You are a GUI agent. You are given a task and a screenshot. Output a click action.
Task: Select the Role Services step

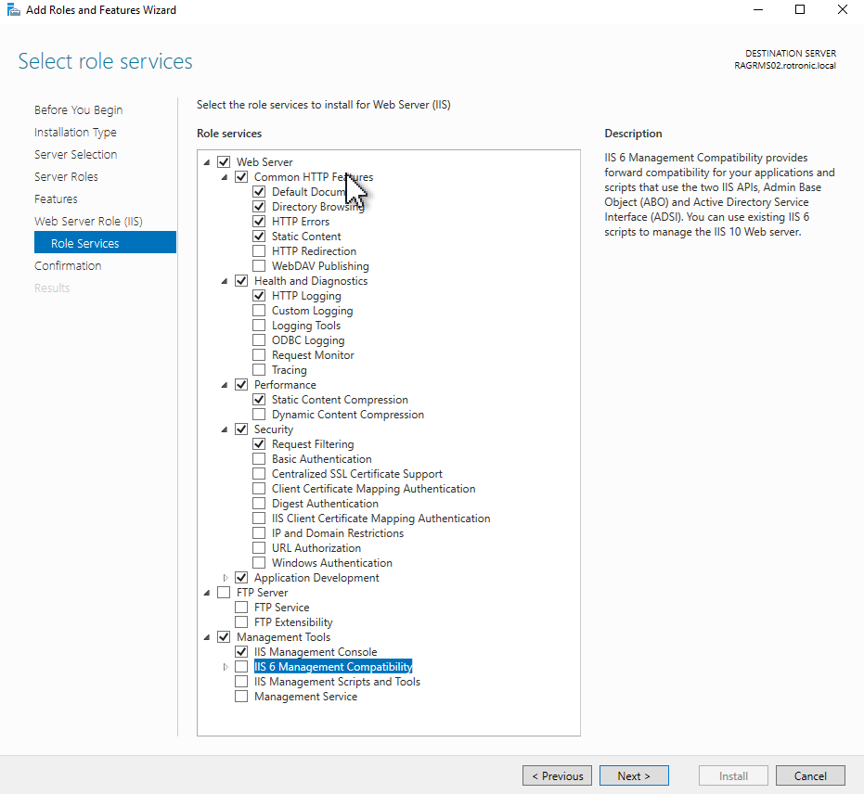[x=105, y=242]
